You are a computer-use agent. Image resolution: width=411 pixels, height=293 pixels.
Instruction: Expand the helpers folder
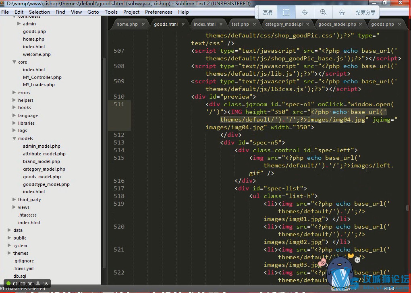pyautogui.click(x=14, y=100)
